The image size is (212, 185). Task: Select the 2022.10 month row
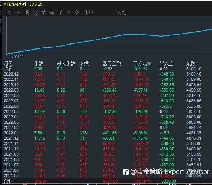pyautogui.click(x=103, y=85)
